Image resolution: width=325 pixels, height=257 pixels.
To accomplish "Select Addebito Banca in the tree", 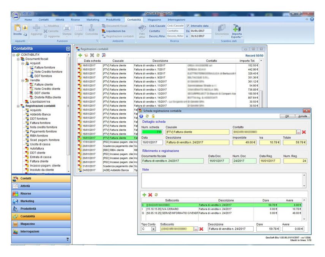I will tap(40, 114).
